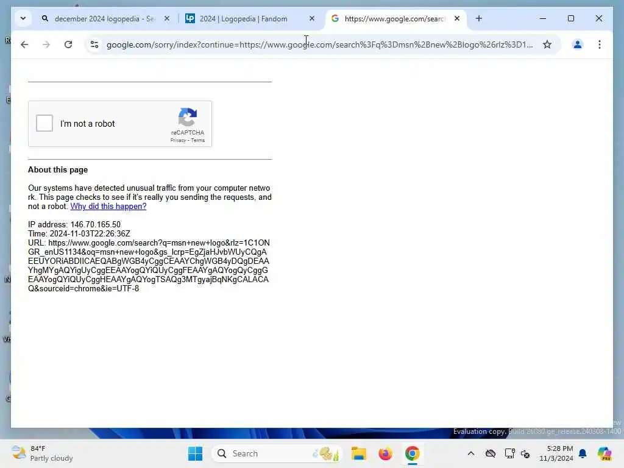Close the Chrome window
The image size is (624, 468).
click(x=598, y=19)
